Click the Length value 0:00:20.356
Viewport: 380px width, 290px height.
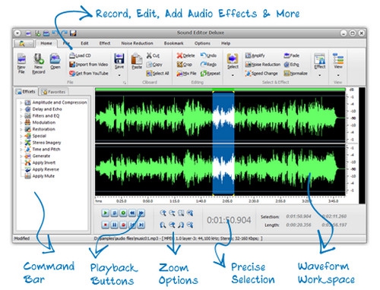pos(299,225)
